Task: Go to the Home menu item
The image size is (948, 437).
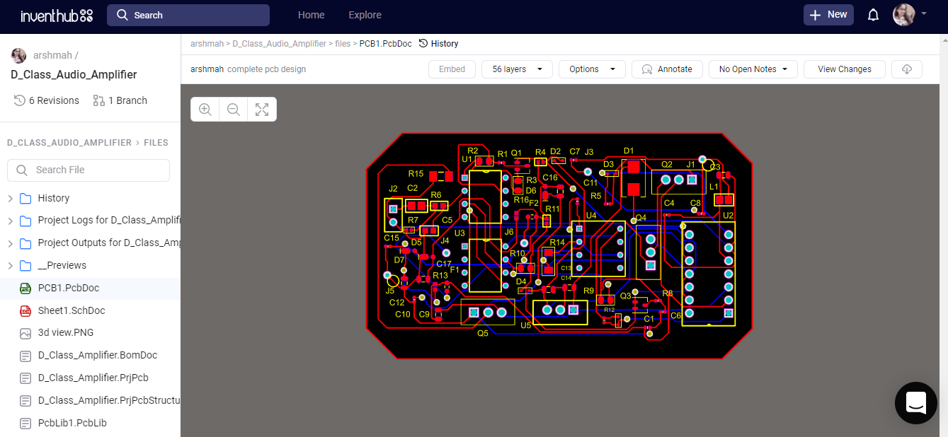Action: [x=311, y=14]
